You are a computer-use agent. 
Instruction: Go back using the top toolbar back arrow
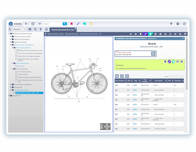point(26,24)
